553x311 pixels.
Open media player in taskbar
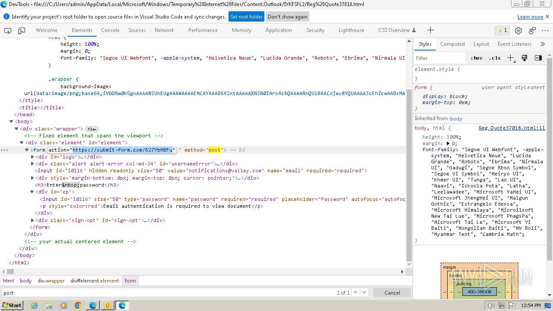(64, 305)
